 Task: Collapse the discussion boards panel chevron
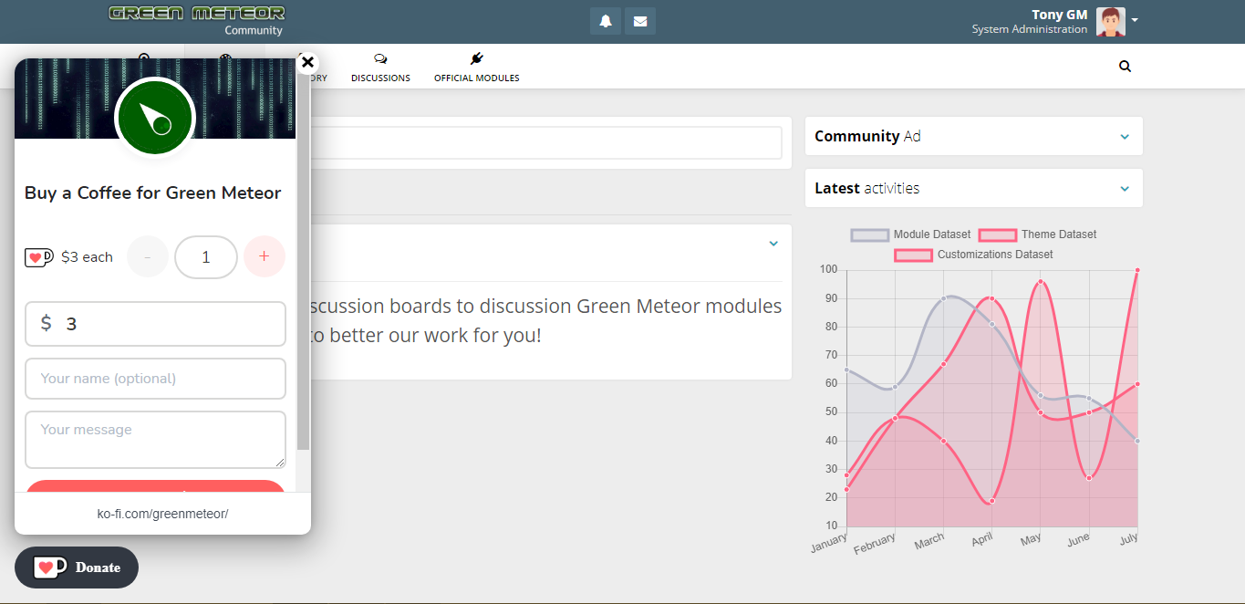(x=773, y=244)
